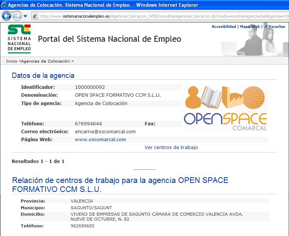The width and height of the screenshot is (289, 236).
Task: Click the Escuchar speaker icon
Action: tap(266, 26)
